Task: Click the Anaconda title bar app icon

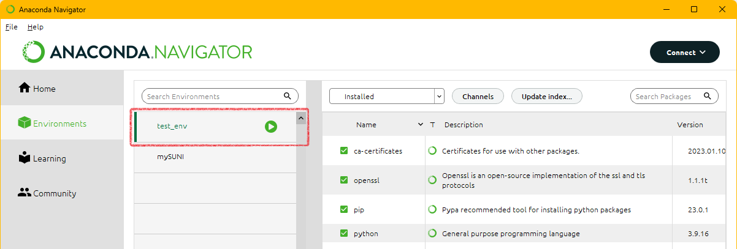Action: click(10, 9)
